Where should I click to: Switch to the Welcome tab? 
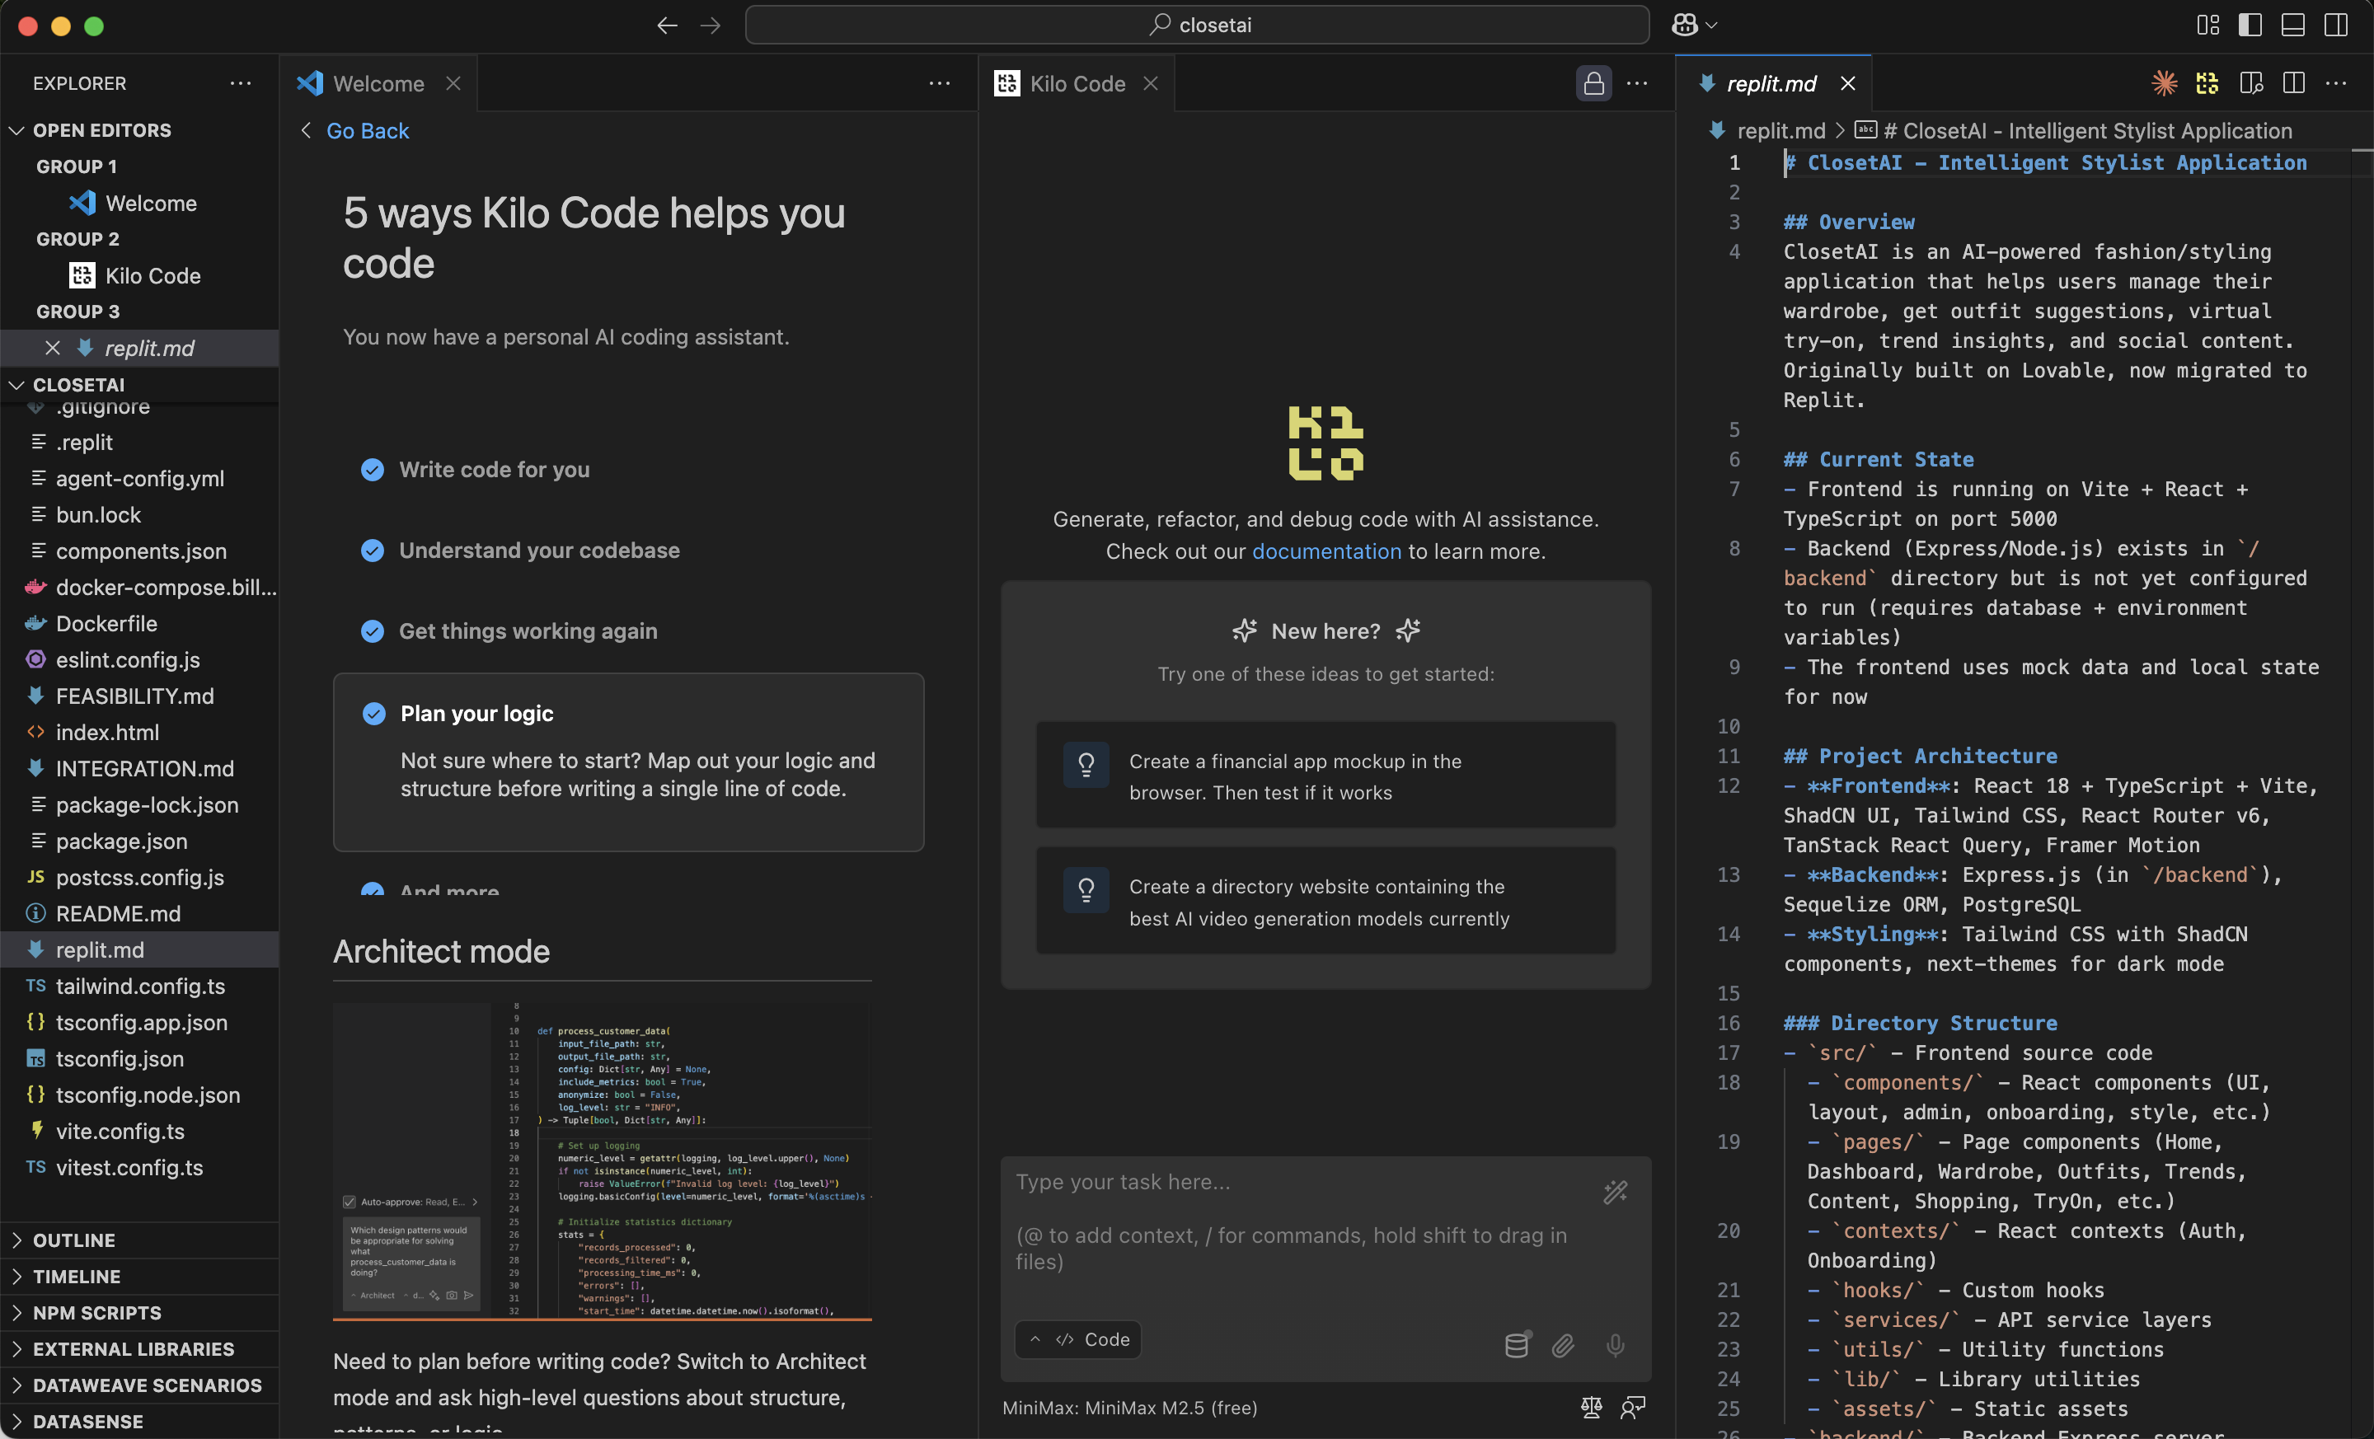tap(378, 84)
